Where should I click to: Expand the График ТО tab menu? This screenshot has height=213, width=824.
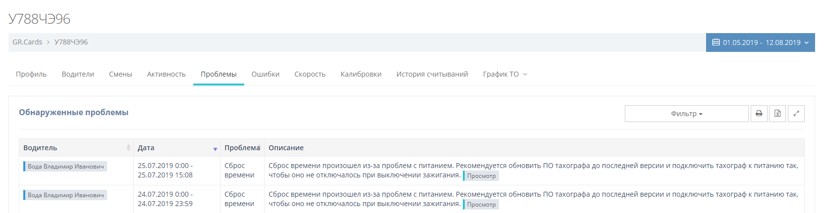[x=505, y=74]
